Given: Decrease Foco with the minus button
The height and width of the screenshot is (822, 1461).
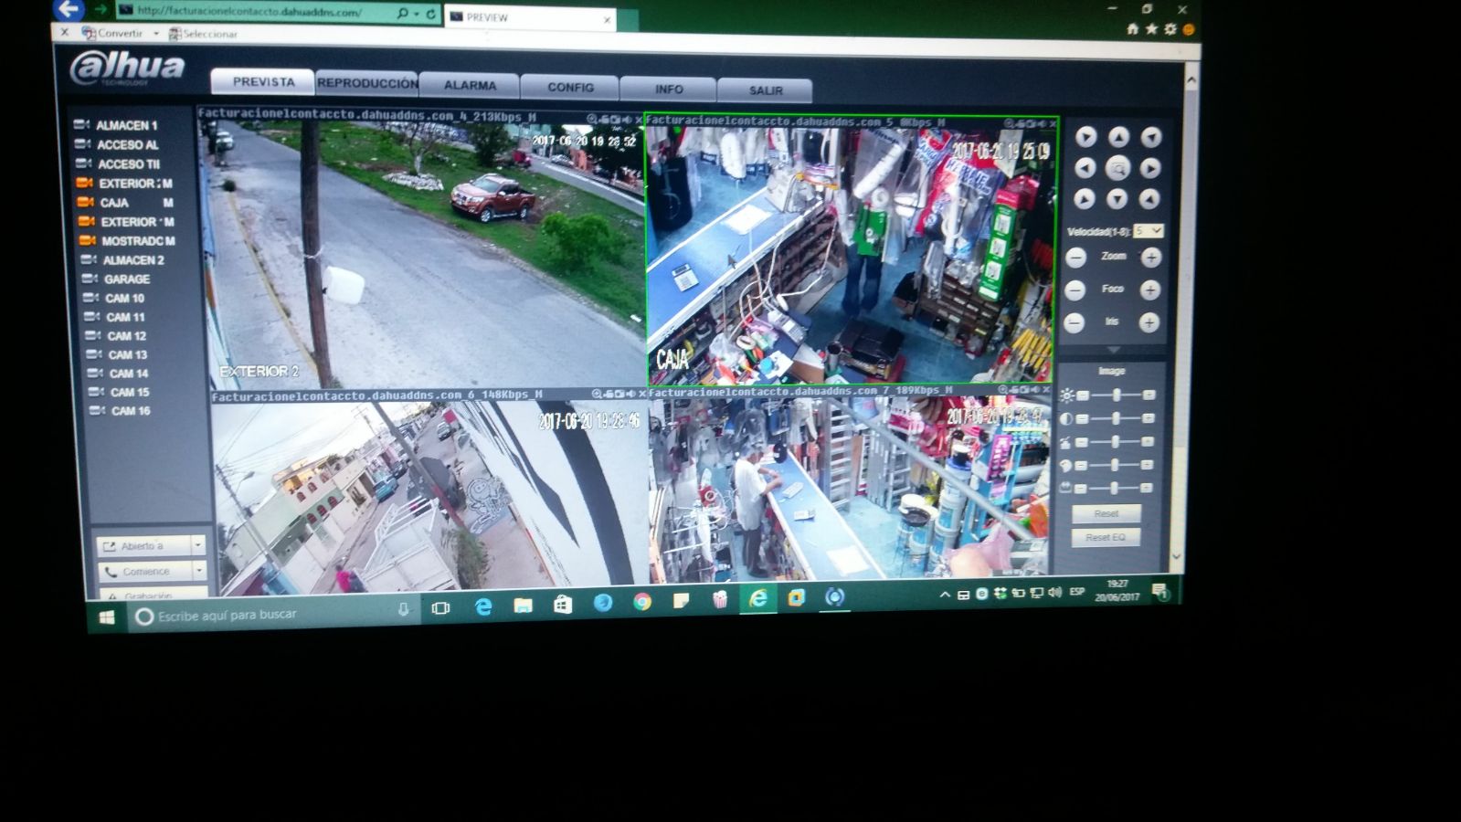Looking at the screenshot, I should [x=1075, y=290].
